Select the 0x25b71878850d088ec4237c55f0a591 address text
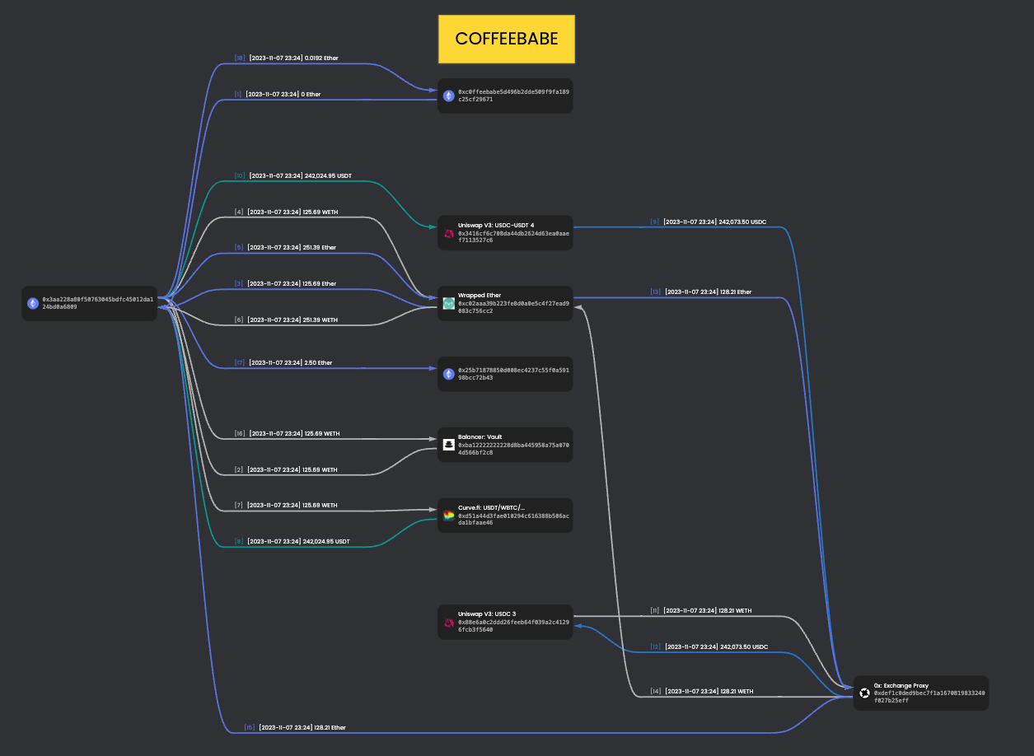The height and width of the screenshot is (756, 1034). [514, 370]
